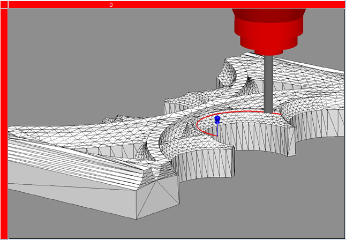Click the top of the blue marker head

217,117
